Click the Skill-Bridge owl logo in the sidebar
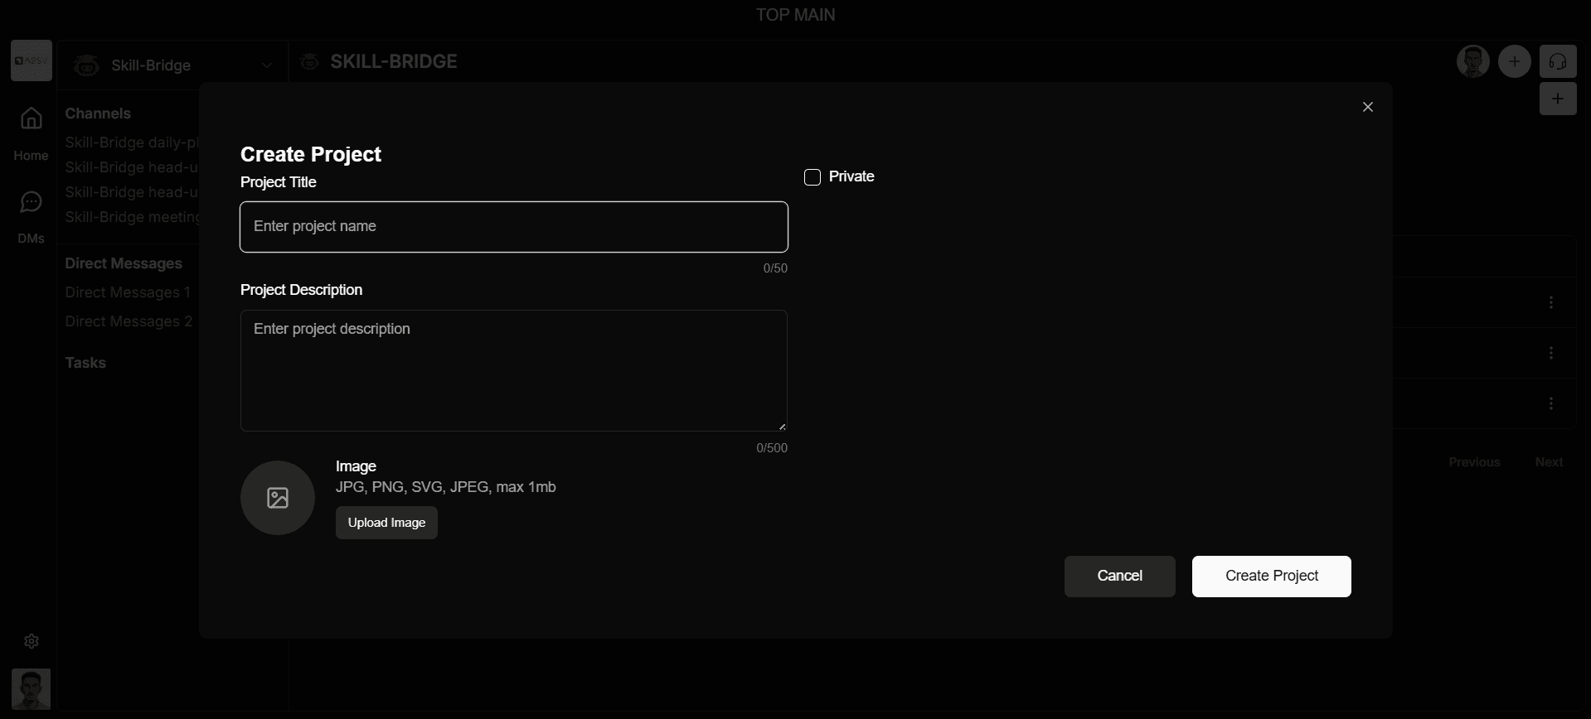This screenshot has width=1591, height=719. click(86, 65)
